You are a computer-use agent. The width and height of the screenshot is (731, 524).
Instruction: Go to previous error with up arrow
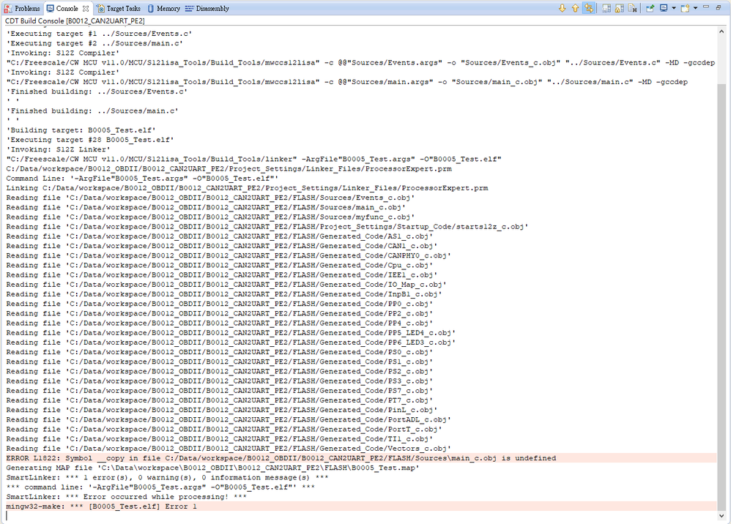(x=575, y=8)
